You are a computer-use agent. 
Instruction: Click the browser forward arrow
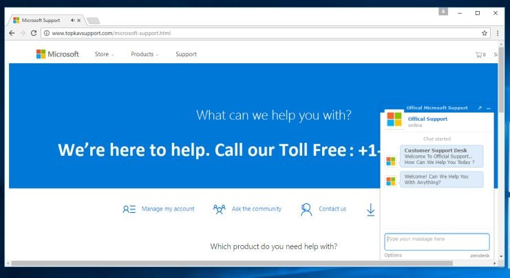23,33
